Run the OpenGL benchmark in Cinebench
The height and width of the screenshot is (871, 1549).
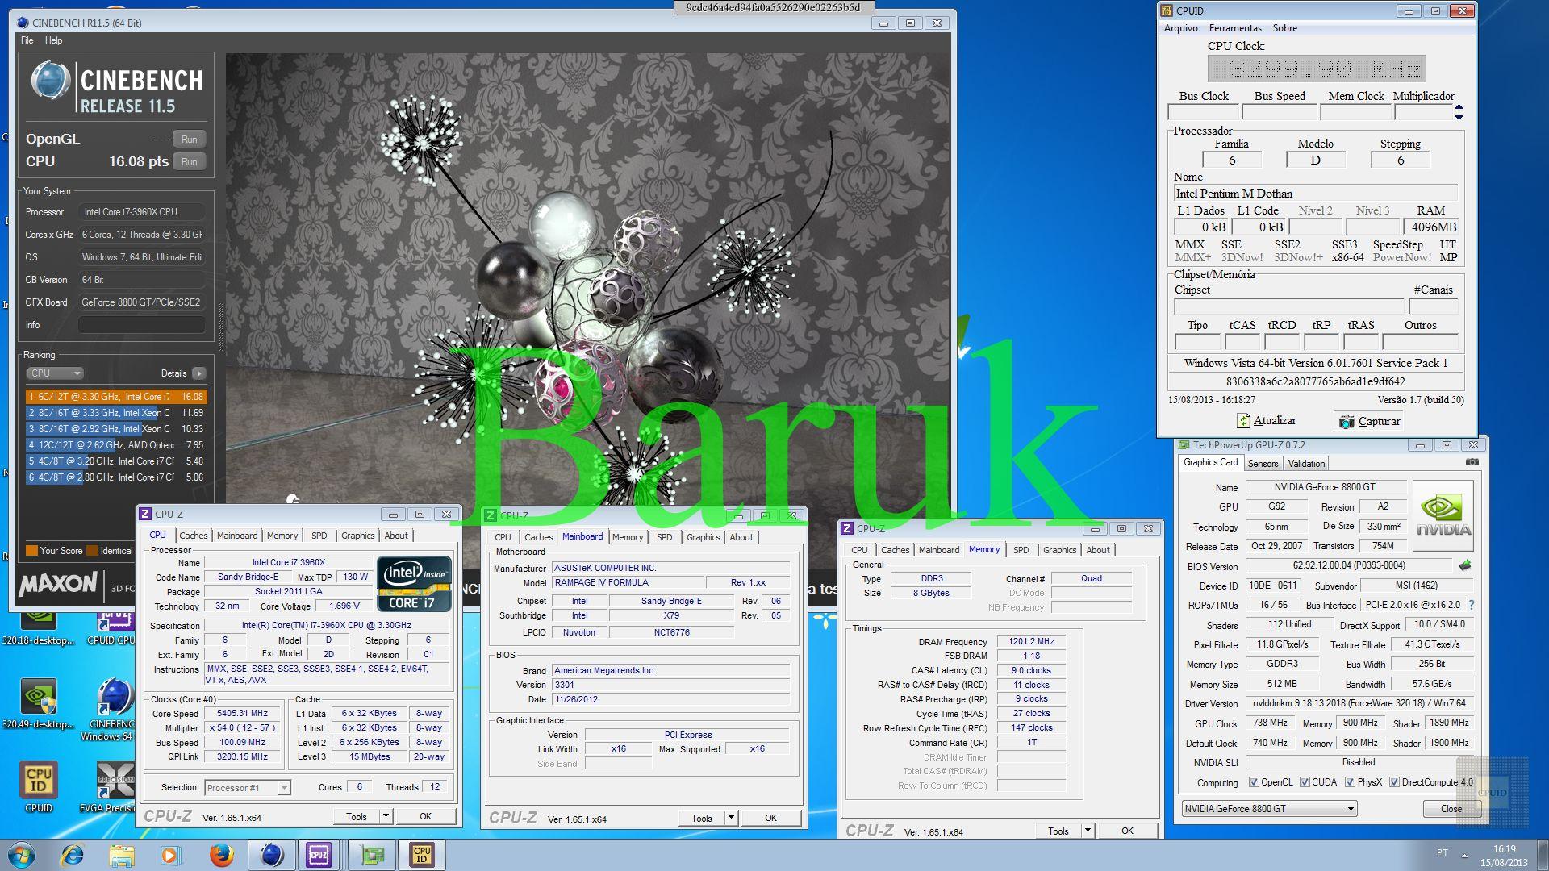(x=189, y=140)
